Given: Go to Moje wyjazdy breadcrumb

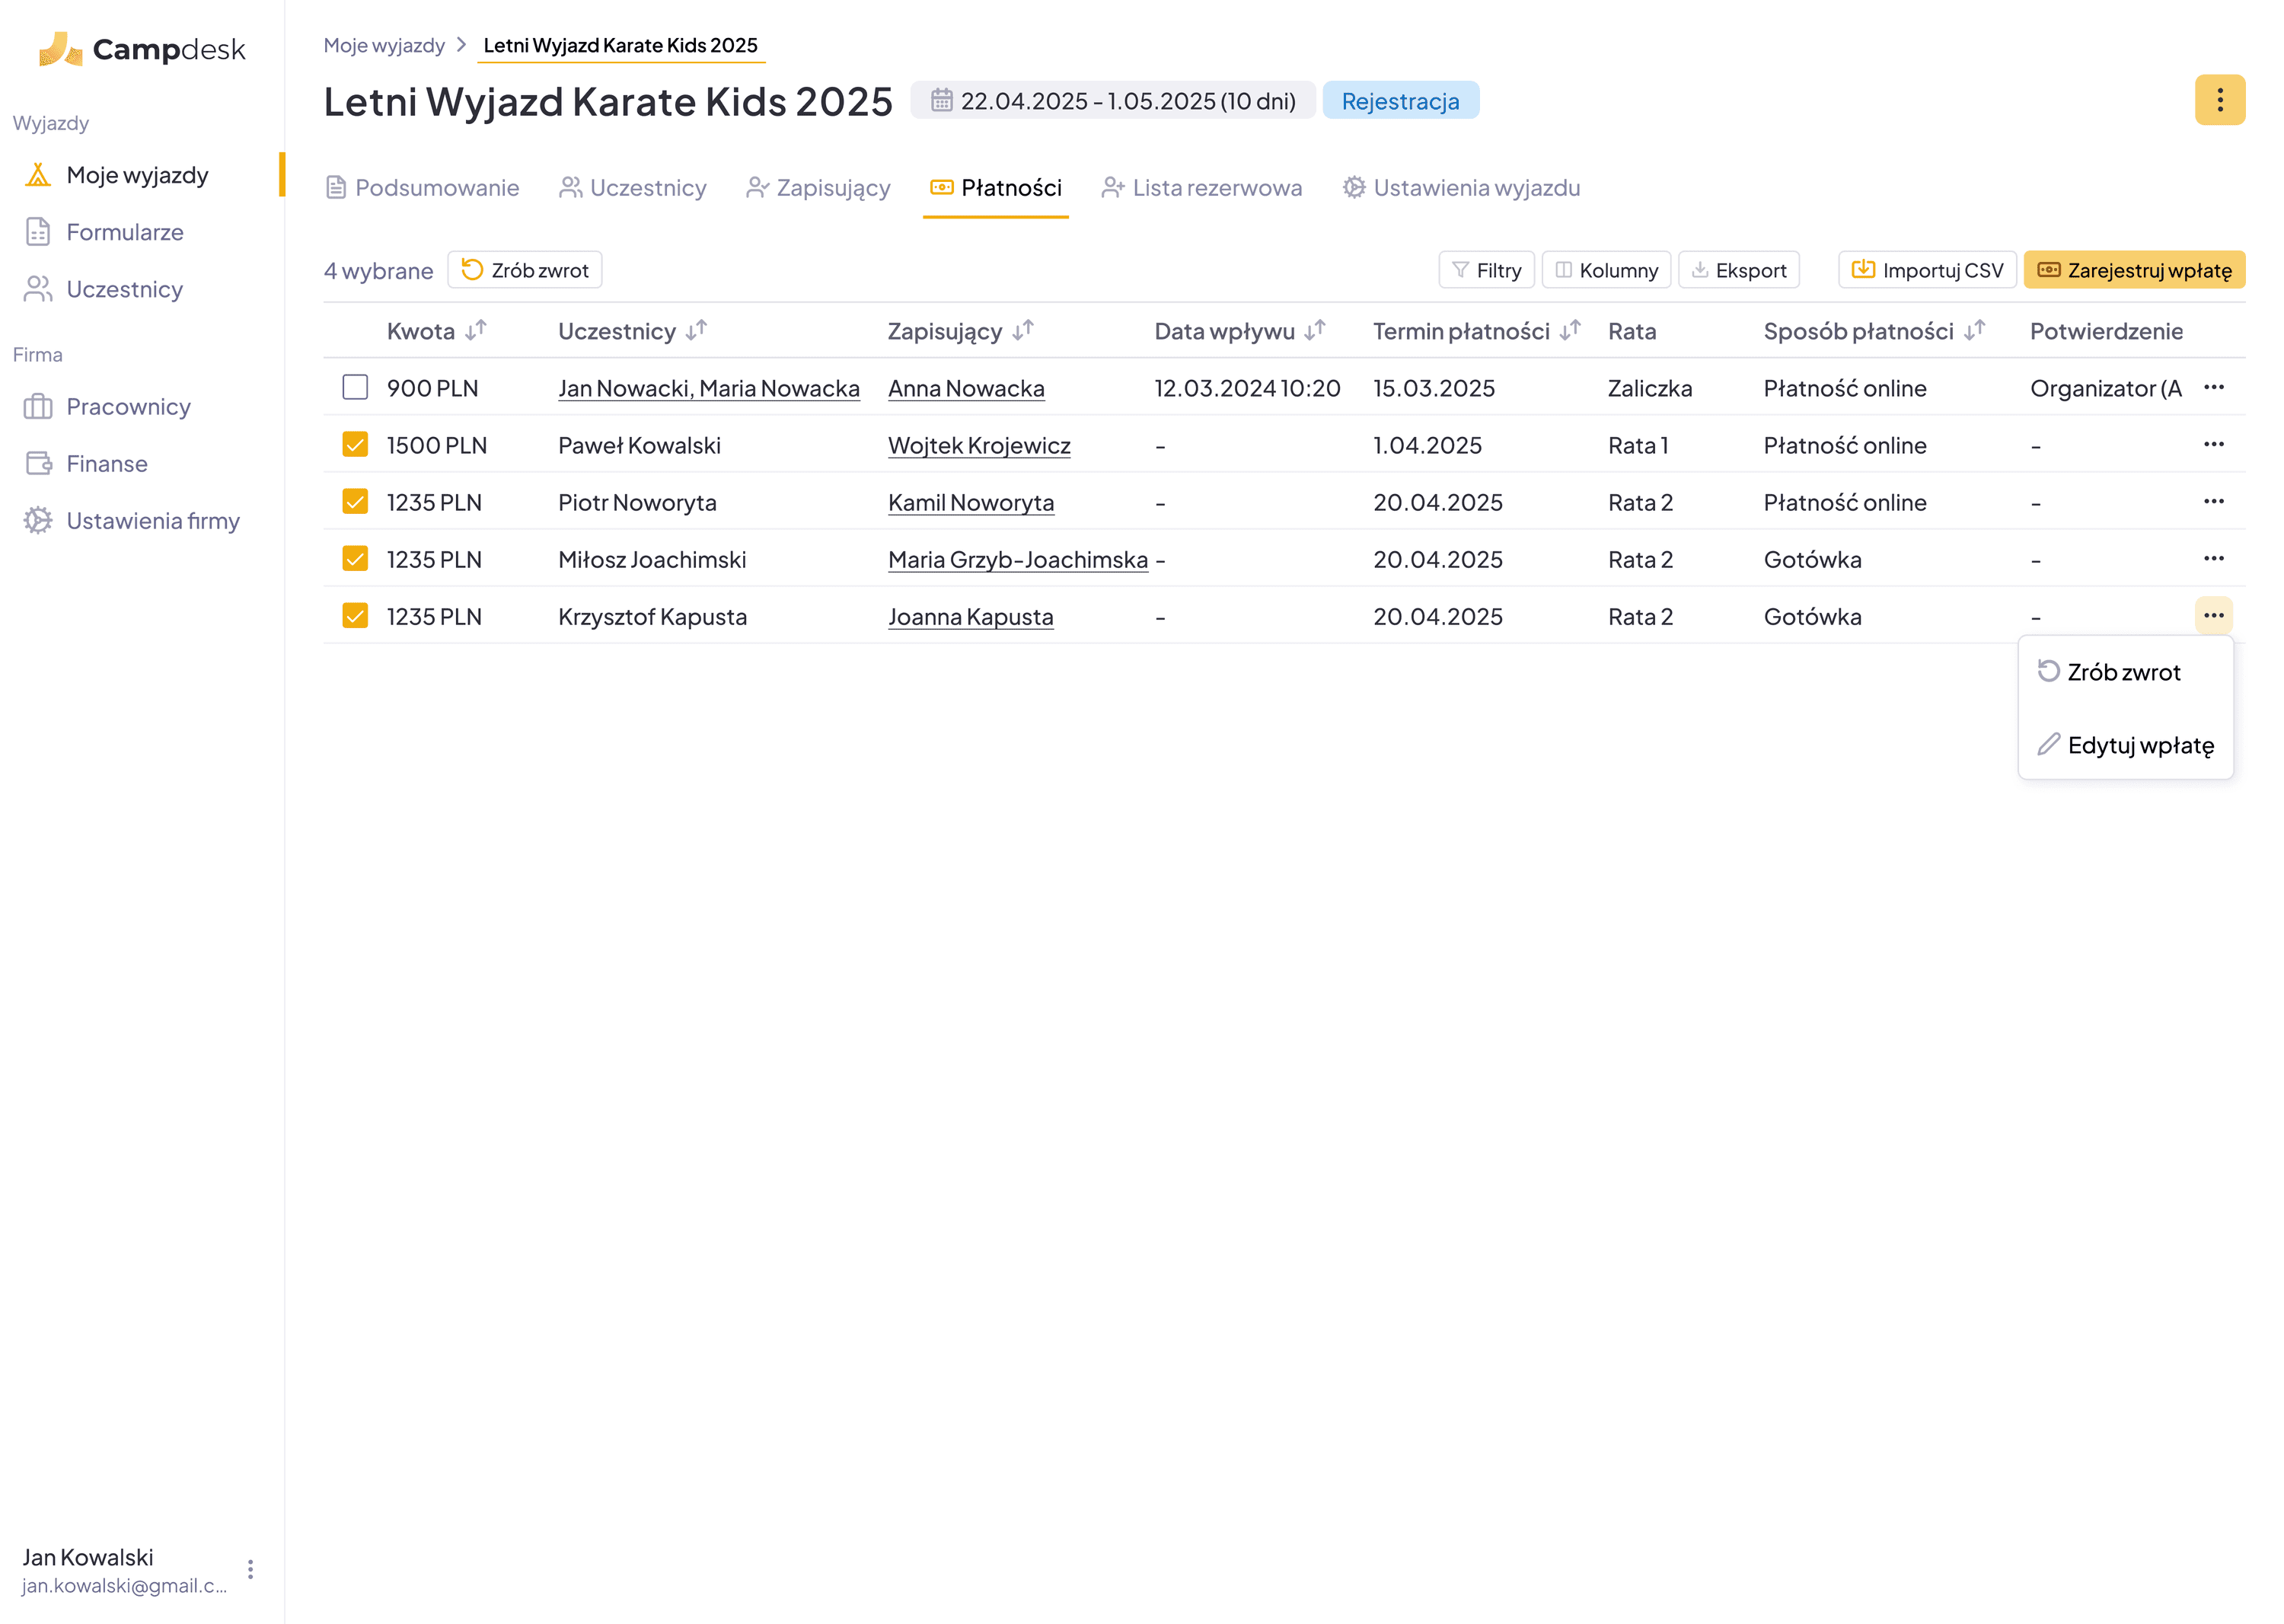Looking at the screenshot, I should coord(384,45).
